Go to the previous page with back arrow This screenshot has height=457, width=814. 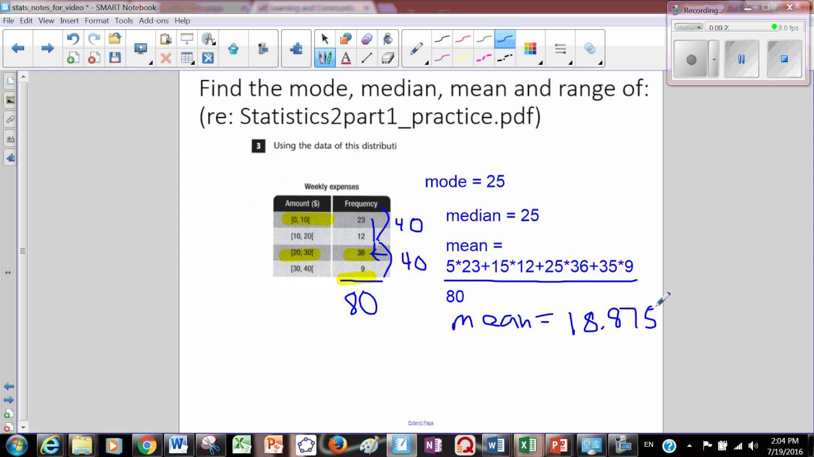tap(18, 48)
